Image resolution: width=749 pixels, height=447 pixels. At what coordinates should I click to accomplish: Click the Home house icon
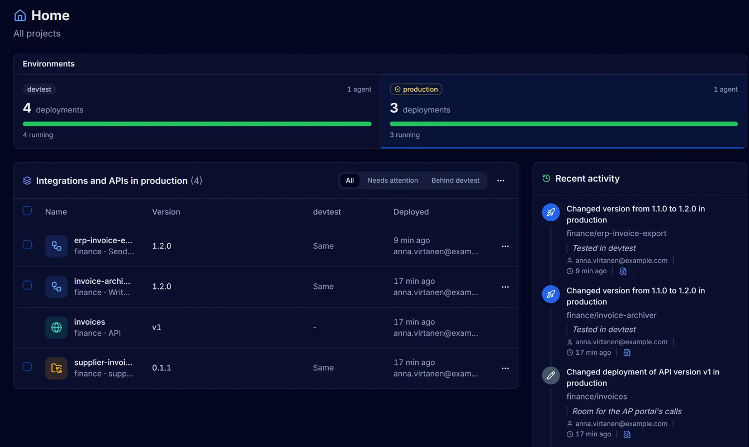[x=20, y=16]
